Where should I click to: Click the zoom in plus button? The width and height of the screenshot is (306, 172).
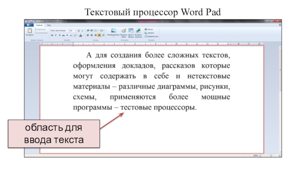point(280,156)
